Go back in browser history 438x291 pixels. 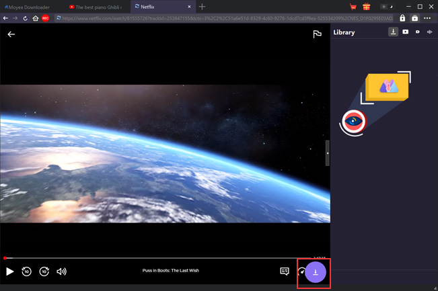point(5,18)
